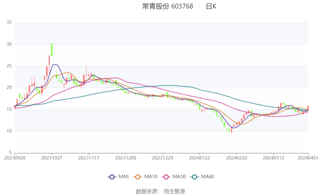Click the 20231027 date axis label
Image resolution: width=321 pixels, height=195 pixels.
(52, 158)
